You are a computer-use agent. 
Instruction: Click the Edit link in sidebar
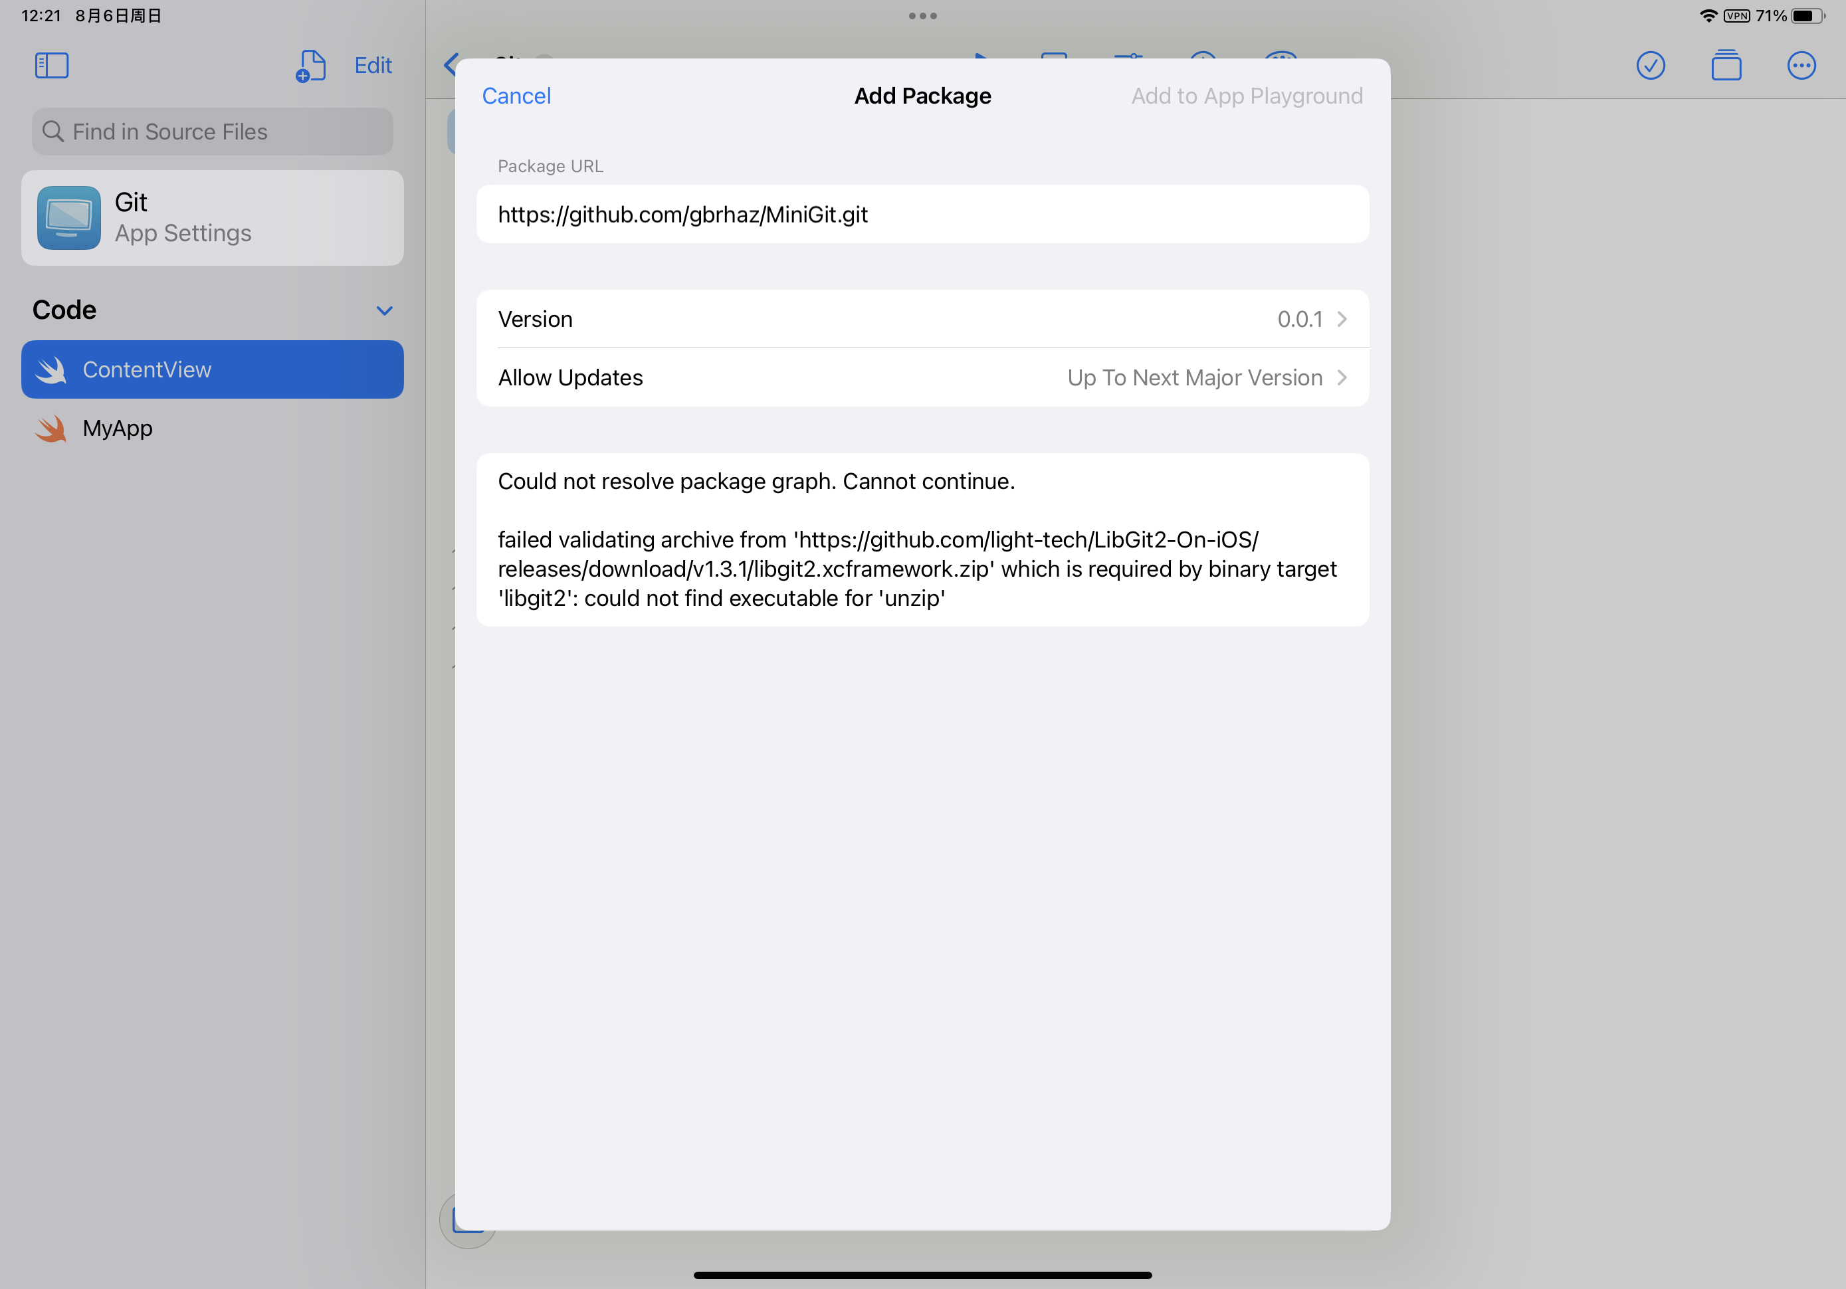[372, 65]
